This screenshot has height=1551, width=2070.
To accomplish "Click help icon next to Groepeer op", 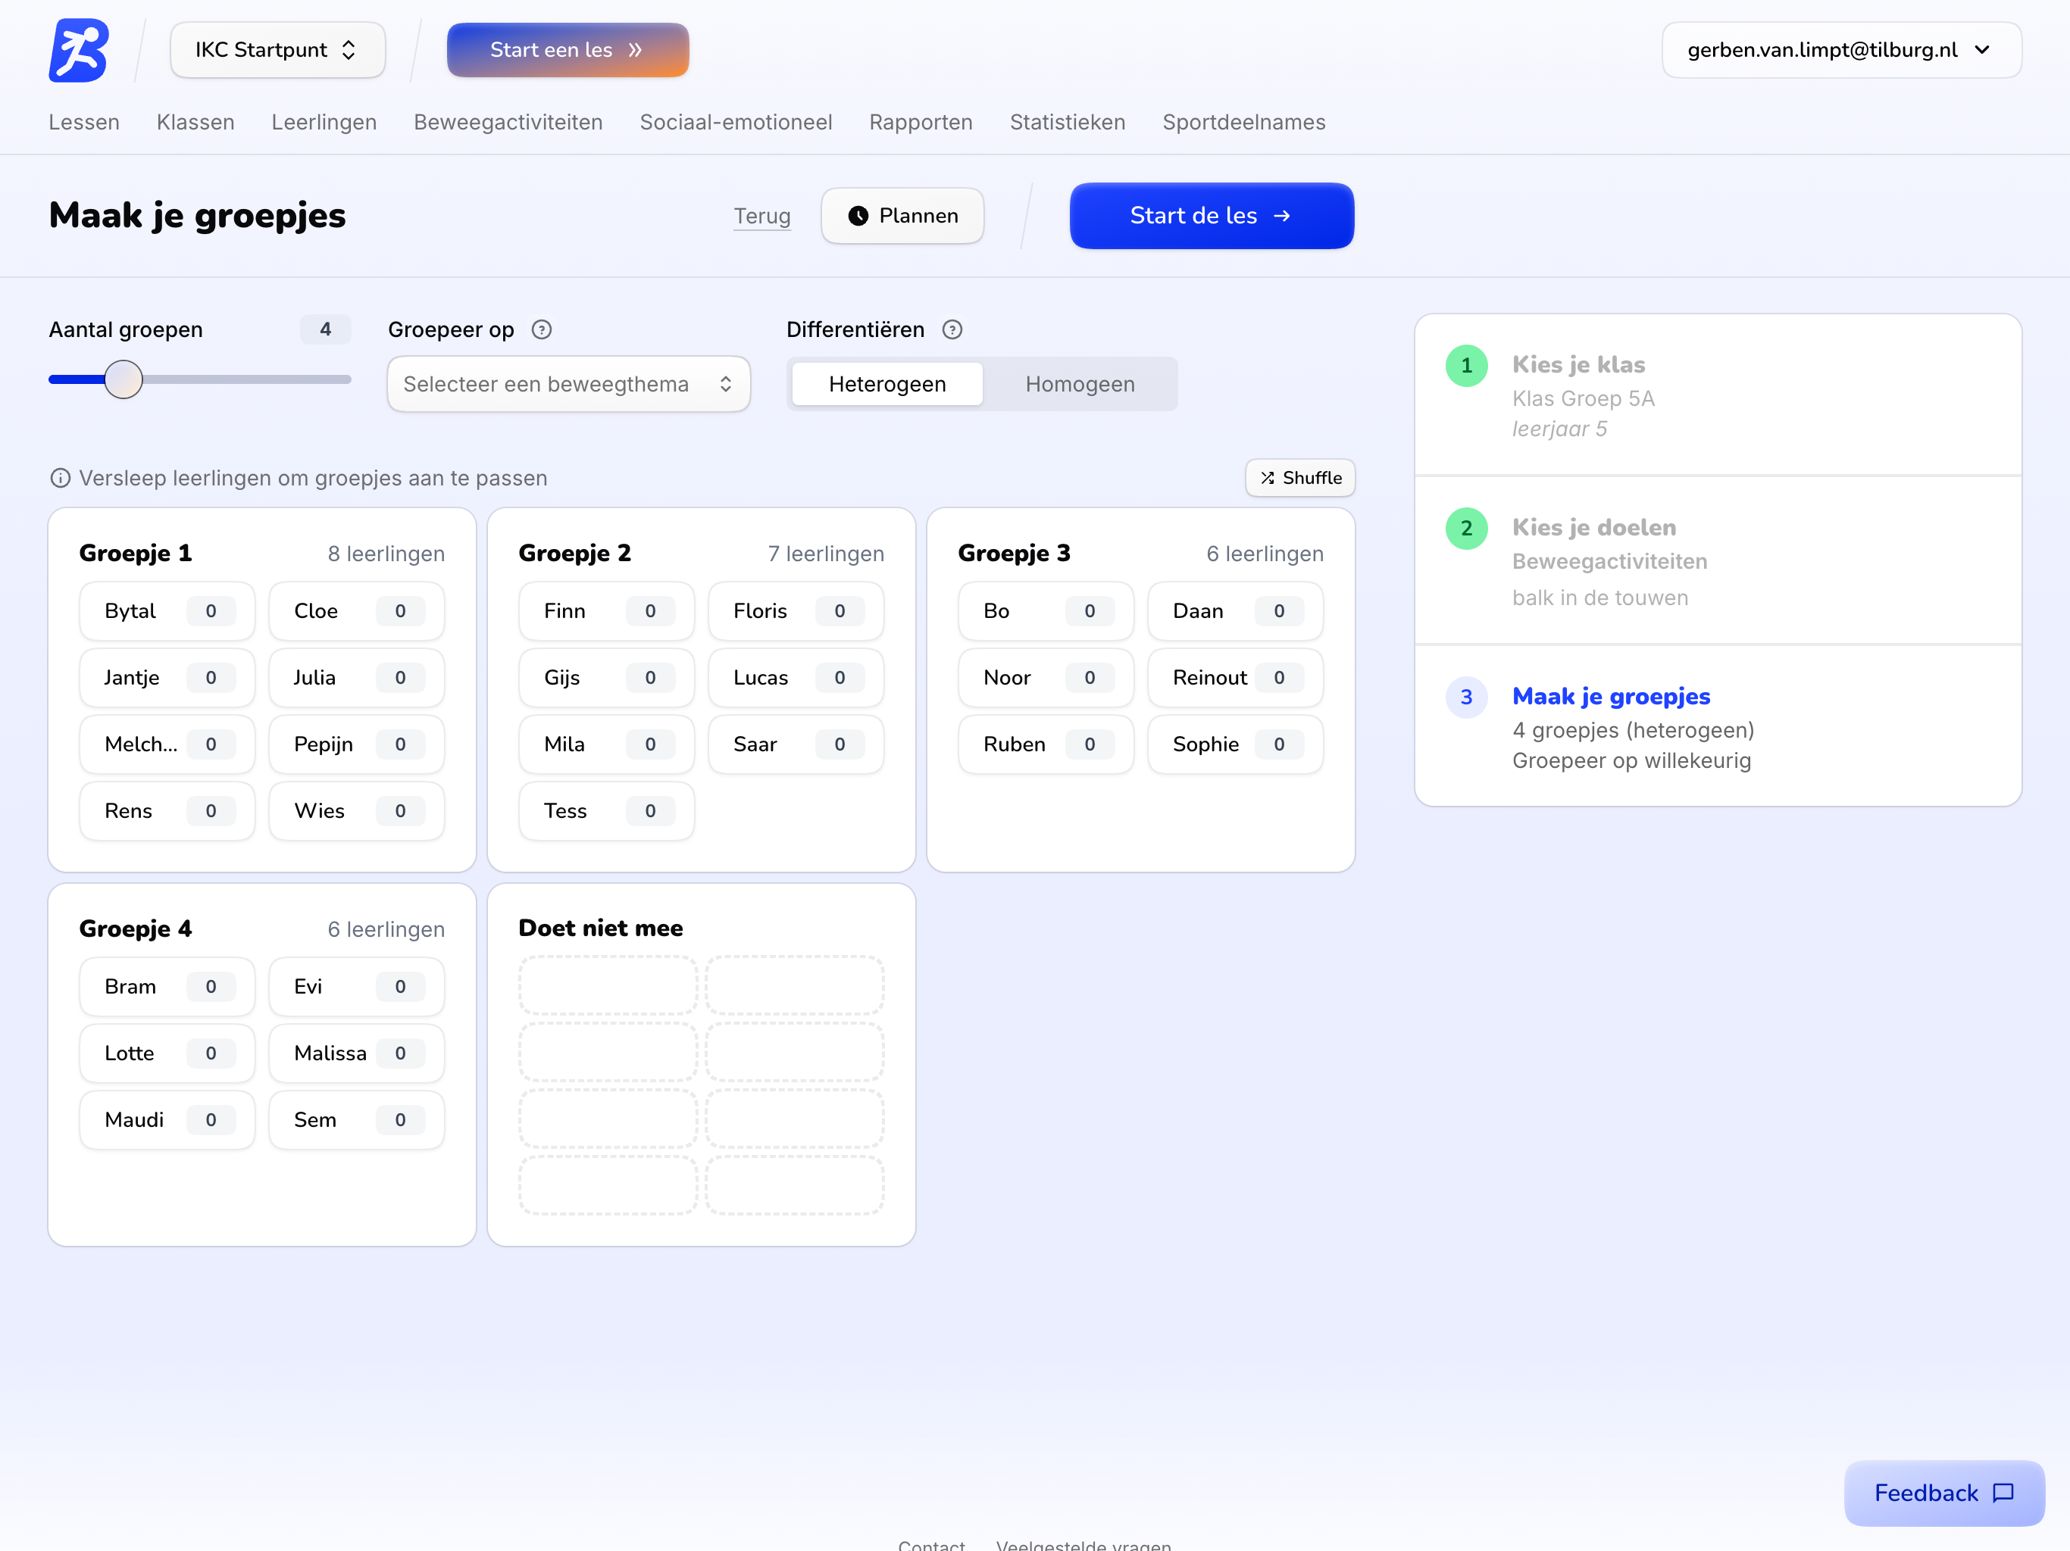I will (541, 329).
